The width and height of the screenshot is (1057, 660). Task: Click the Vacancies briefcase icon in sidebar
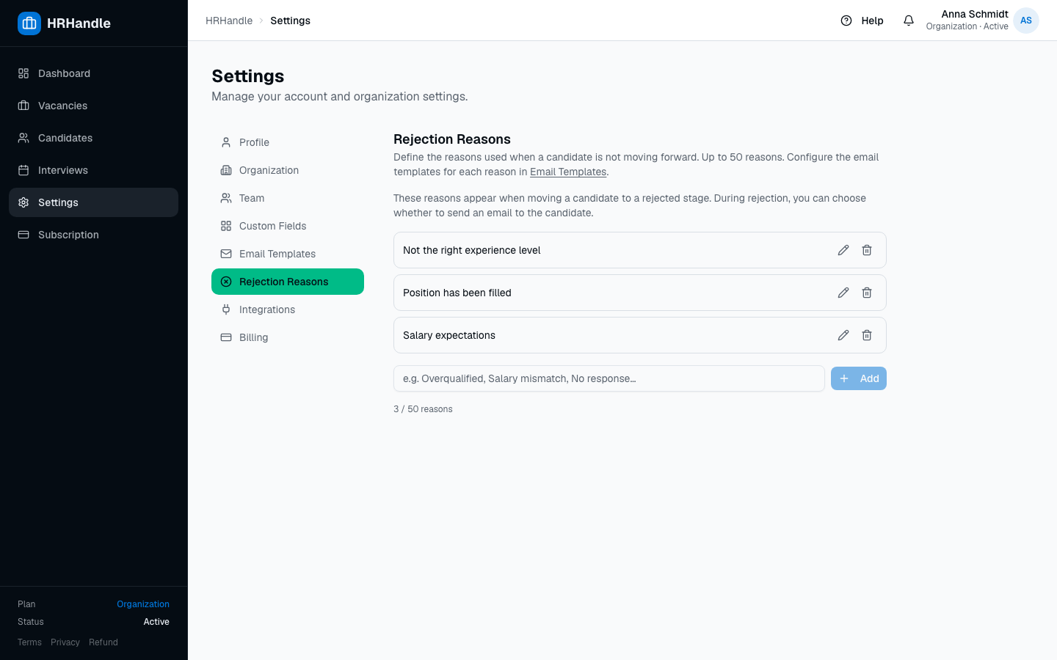click(23, 106)
